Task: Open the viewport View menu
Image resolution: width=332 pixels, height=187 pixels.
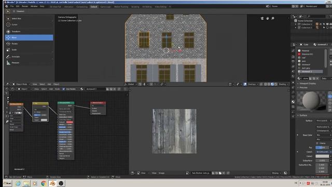Action: pyautogui.click(x=35, y=84)
